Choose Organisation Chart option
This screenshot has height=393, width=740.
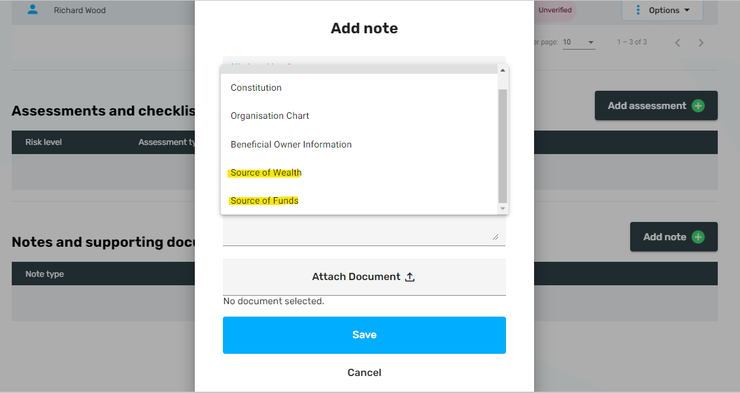point(270,116)
